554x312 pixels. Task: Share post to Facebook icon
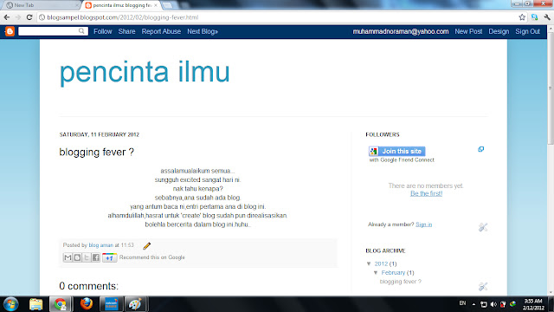(x=96, y=257)
